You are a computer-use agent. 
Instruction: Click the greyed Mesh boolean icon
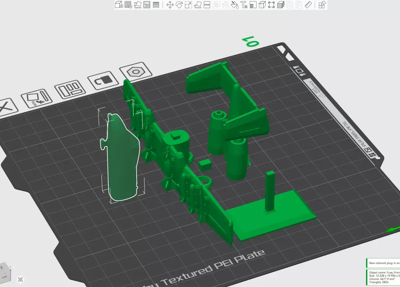tap(216, 5)
